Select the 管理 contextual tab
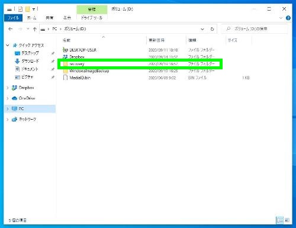 coord(92,9)
